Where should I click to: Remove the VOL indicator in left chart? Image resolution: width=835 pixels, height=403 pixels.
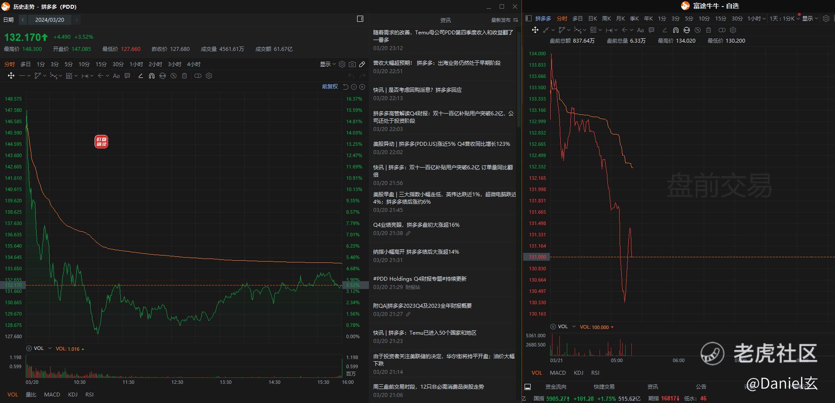tap(29, 348)
